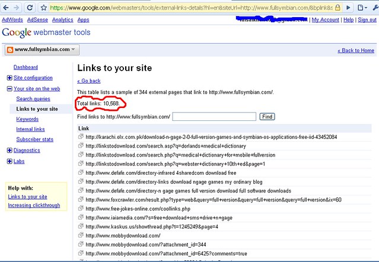Click the padlock icon in address bar
379x262 pixels.
click(x=337, y=8)
